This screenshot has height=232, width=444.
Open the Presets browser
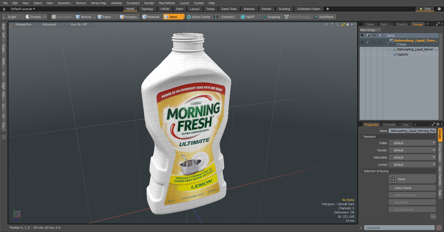point(36,17)
